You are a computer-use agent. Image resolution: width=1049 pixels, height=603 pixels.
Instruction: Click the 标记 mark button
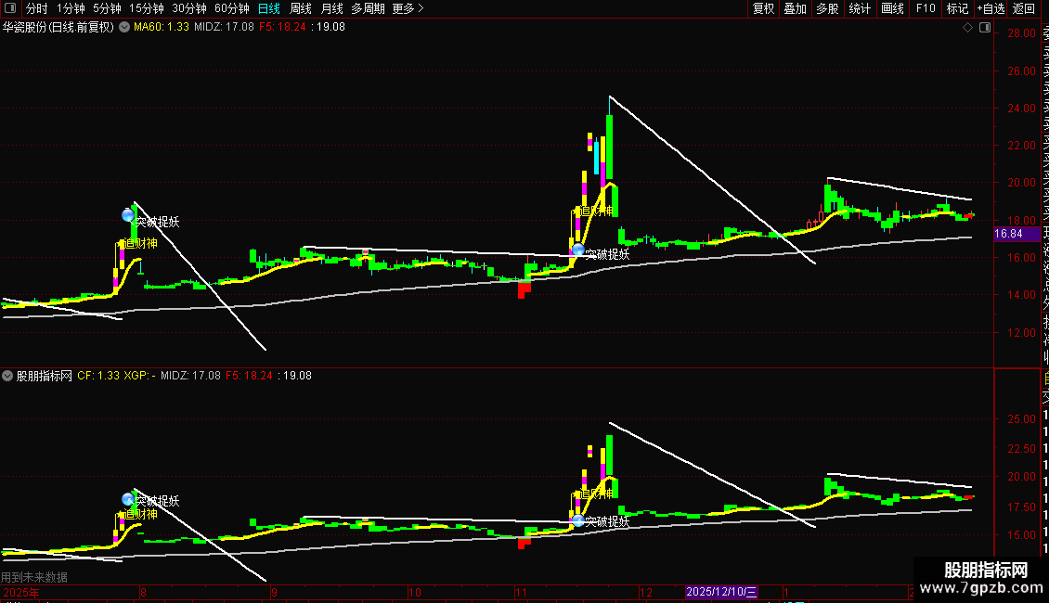[x=957, y=8]
